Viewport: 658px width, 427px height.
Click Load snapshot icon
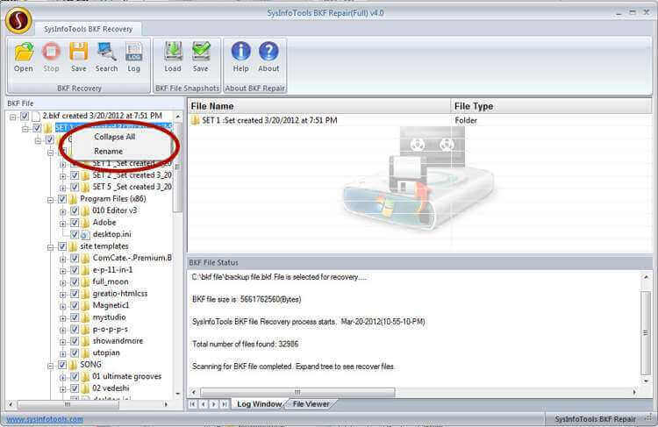click(173, 54)
